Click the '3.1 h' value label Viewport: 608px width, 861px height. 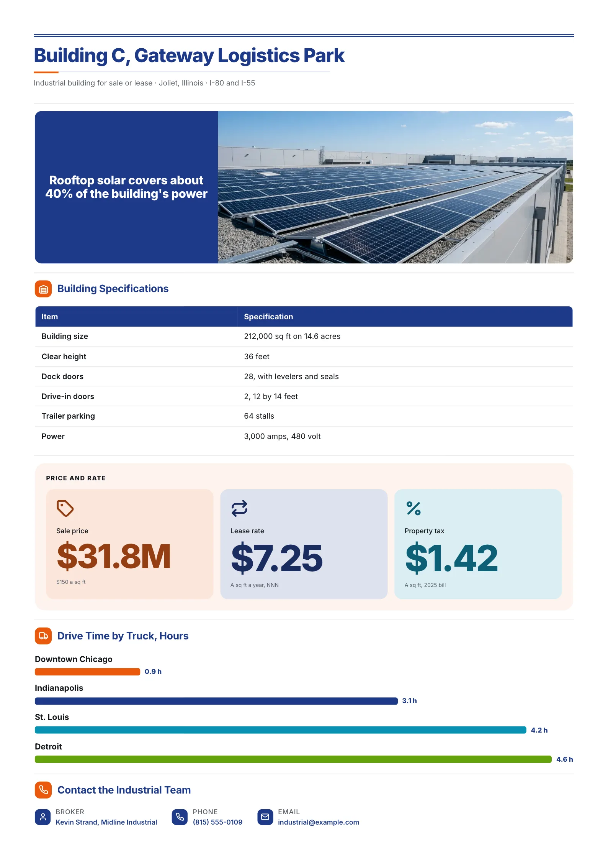409,701
